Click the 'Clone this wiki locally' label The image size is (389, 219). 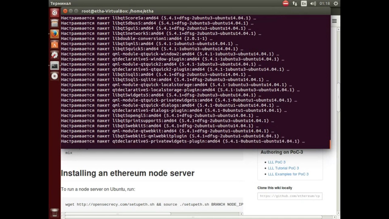(x=275, y=188)
